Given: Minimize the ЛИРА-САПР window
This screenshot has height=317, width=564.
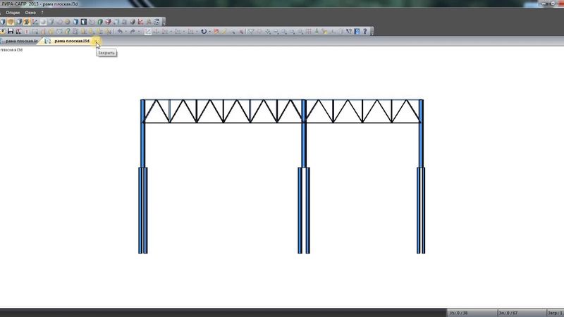Looking at the screenshot, I should click(x=544, y=4).
